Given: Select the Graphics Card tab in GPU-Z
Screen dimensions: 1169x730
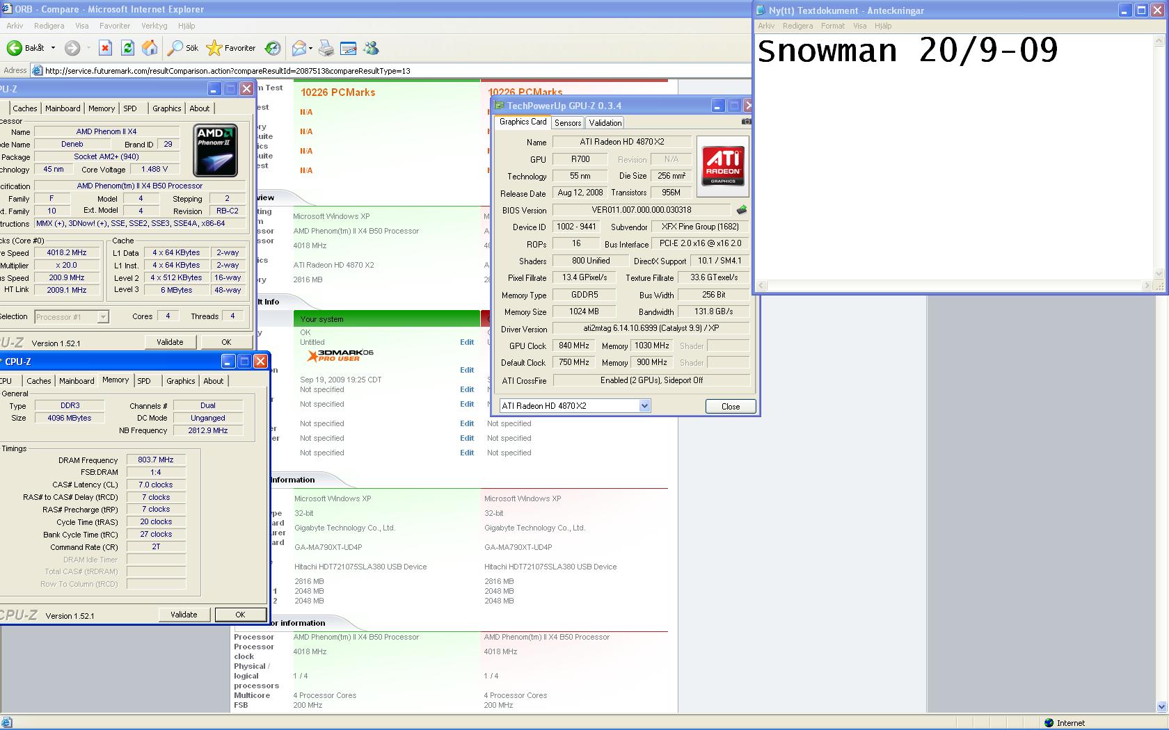Looking at the screenshot, I should (x=523, y=122).
